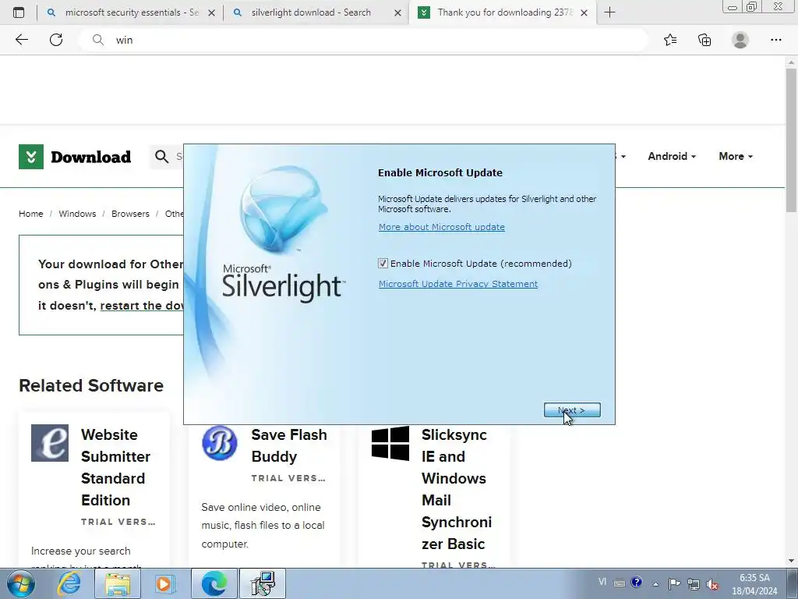This screenshot has width=798, height=599.
Task: Close the silverlight download search tab
Action: coord(397,12)
